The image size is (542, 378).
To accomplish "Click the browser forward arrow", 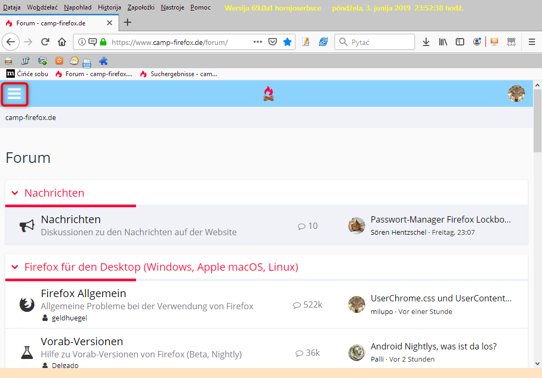I will tap(28, 42).
